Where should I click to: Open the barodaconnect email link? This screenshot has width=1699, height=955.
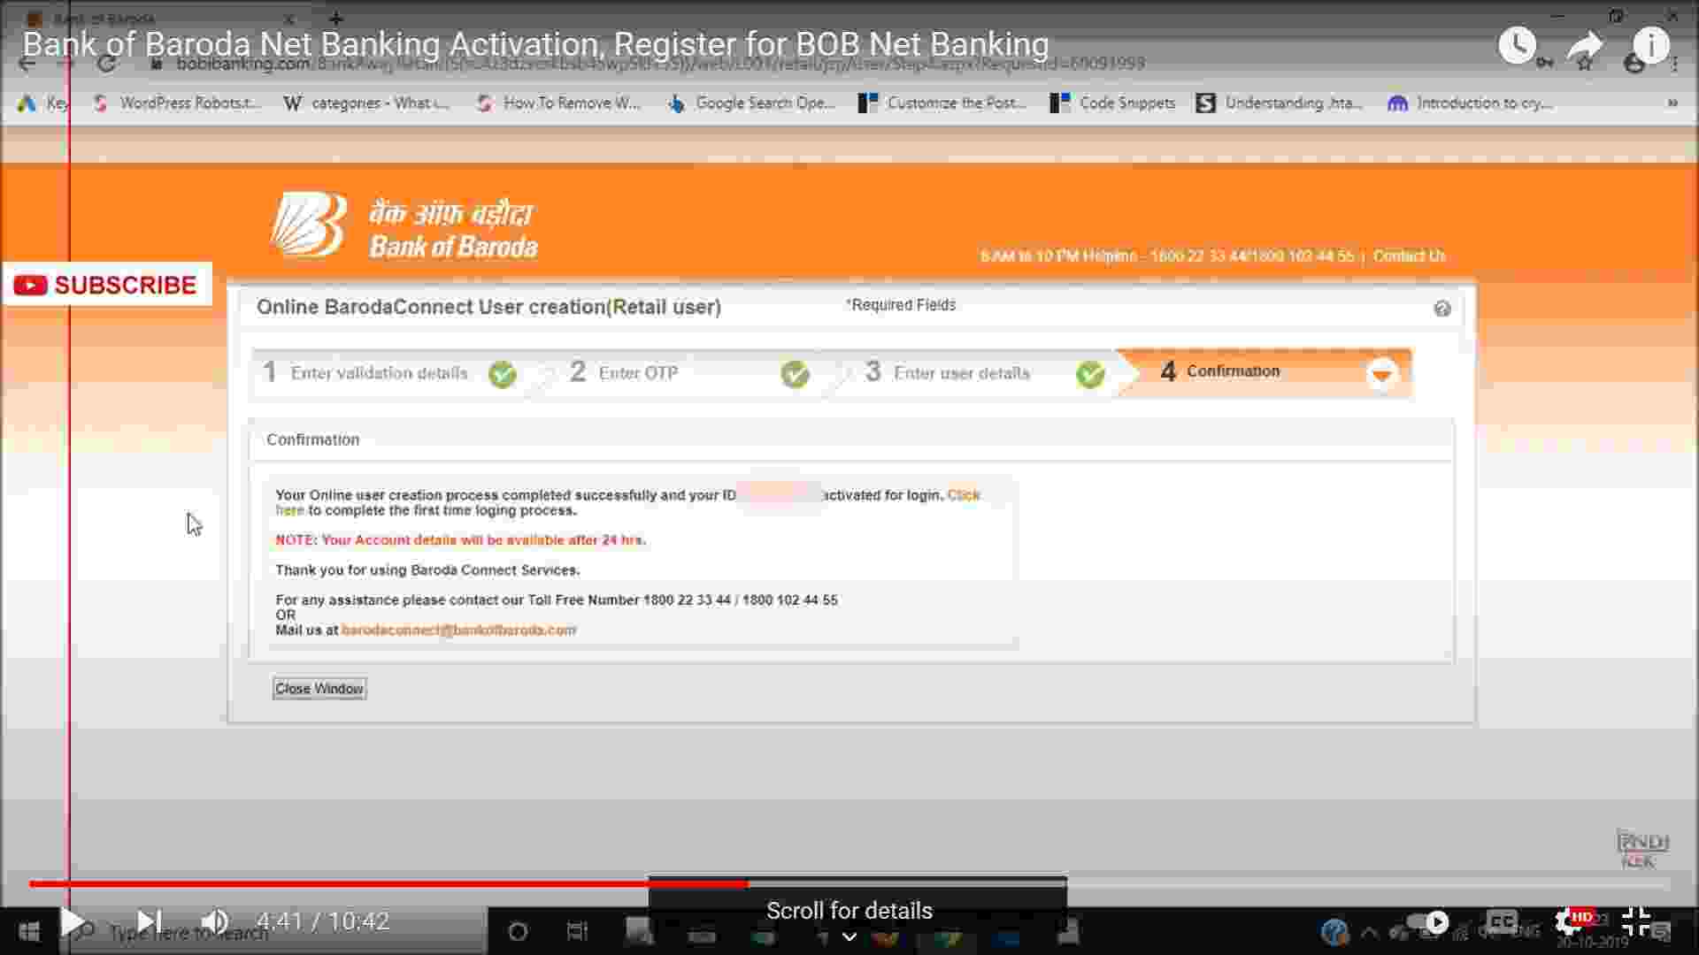tap(458, 630)
